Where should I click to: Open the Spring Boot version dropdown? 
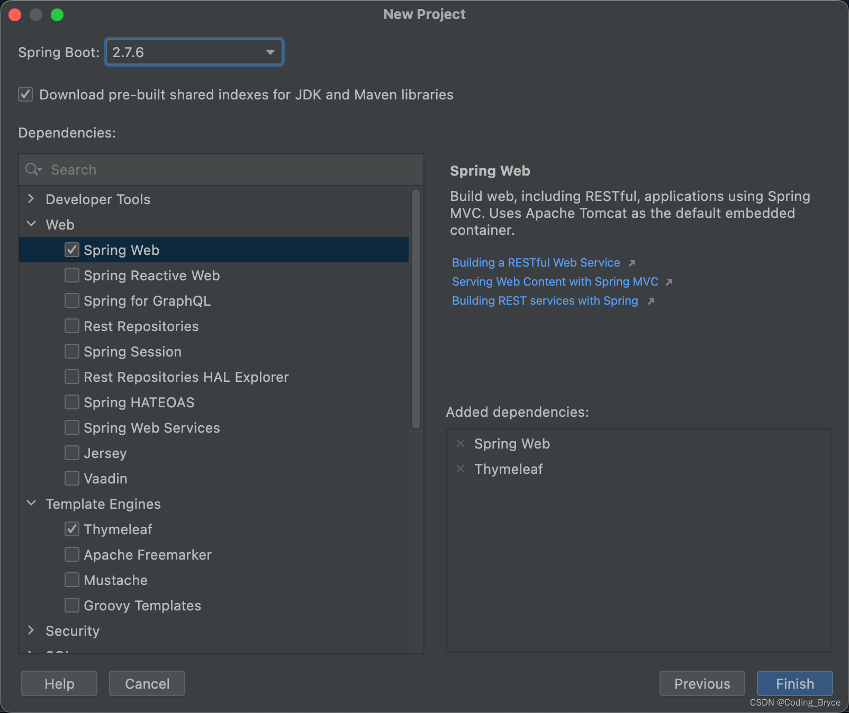(194, 52)
